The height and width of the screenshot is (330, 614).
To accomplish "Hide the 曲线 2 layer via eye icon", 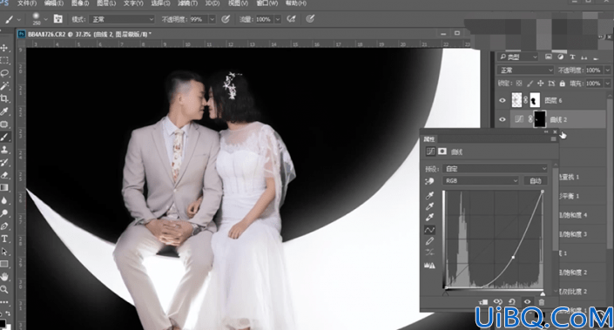I will (x=503, y=119).
